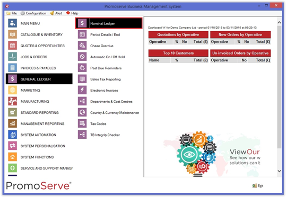
Task: Open TB Integrity Checker text entry
Action: pyautogui.click(x=105, y=135)
